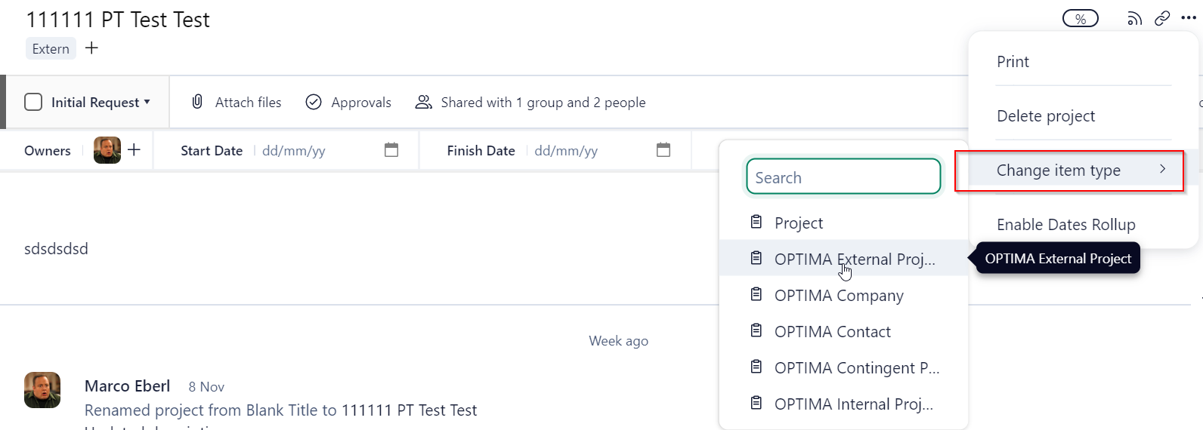Open the three-dots more menu
Screen dimensions: 1203x430
point(1189,18)
